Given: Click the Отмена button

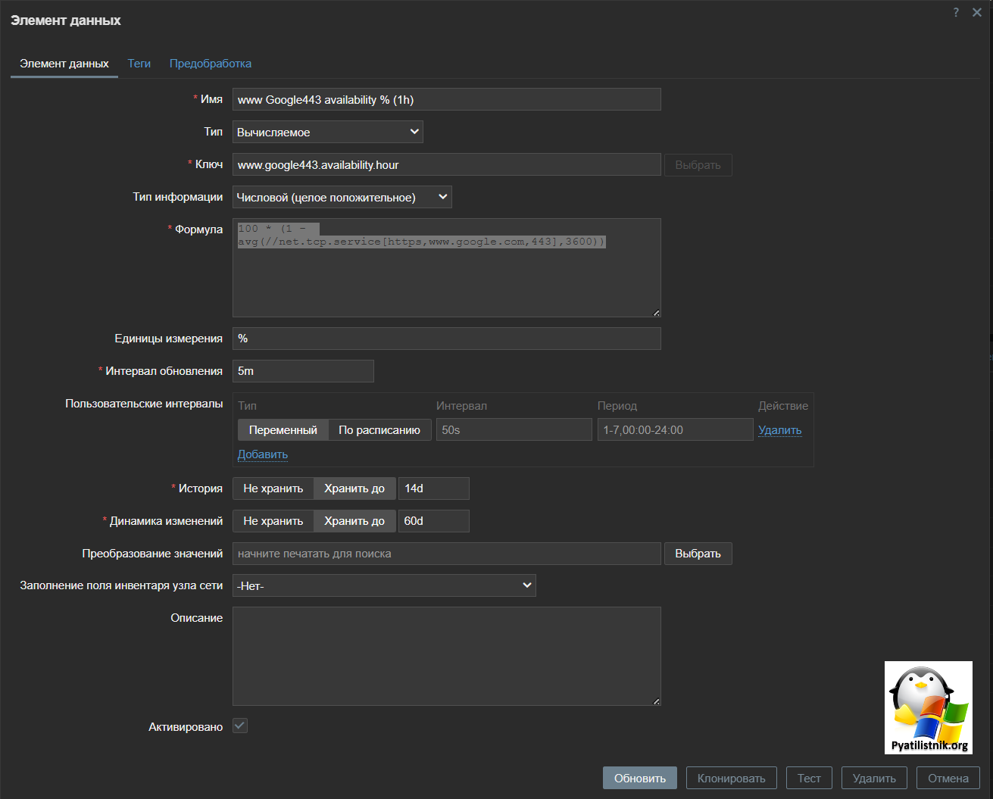Looking at the screenshot, I should (x=948, y=778).
